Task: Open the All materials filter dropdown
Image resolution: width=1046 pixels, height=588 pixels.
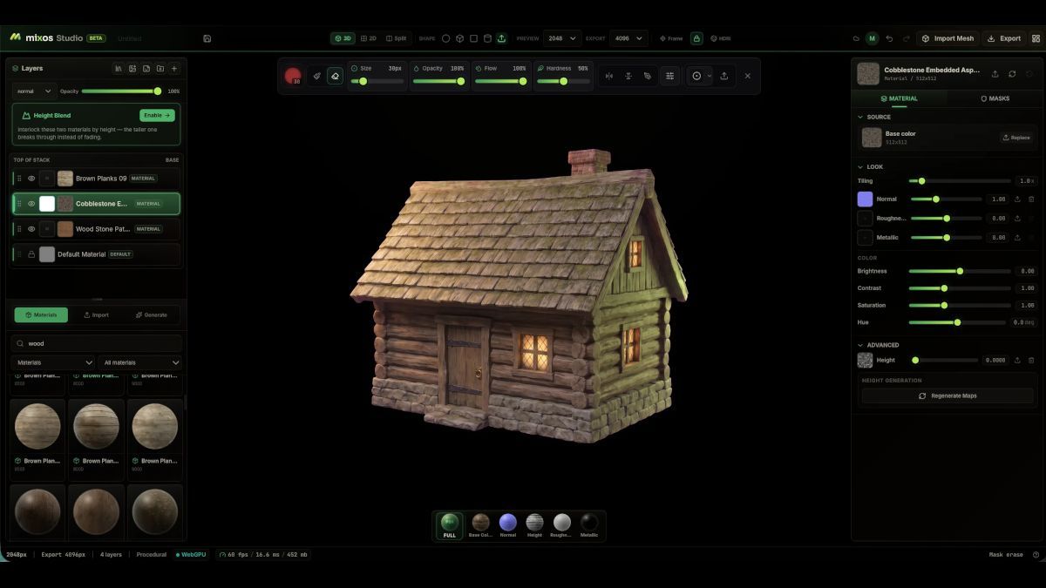Action: point(140,362)
